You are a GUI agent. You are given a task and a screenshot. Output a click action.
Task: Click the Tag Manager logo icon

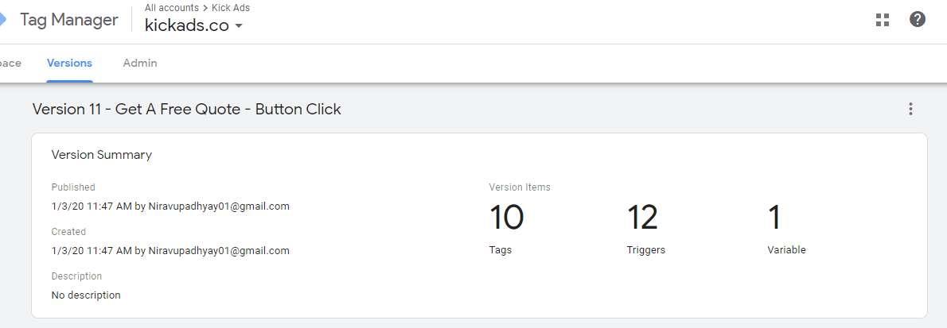tap(2, 20)
